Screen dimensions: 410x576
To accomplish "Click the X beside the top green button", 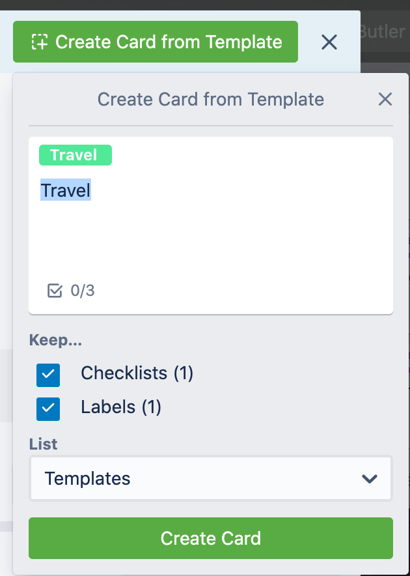I will coord(329,42).
